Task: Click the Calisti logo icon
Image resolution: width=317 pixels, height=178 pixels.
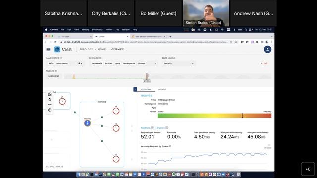Action: pyautogui.click(x=57, y=49)
